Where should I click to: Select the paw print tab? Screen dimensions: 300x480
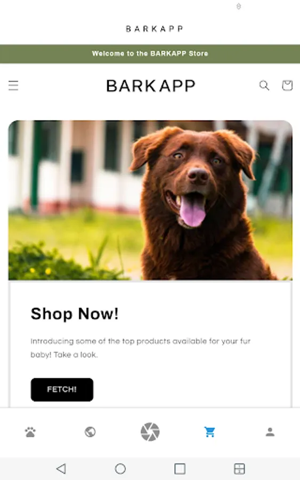[x=30, y=432]
